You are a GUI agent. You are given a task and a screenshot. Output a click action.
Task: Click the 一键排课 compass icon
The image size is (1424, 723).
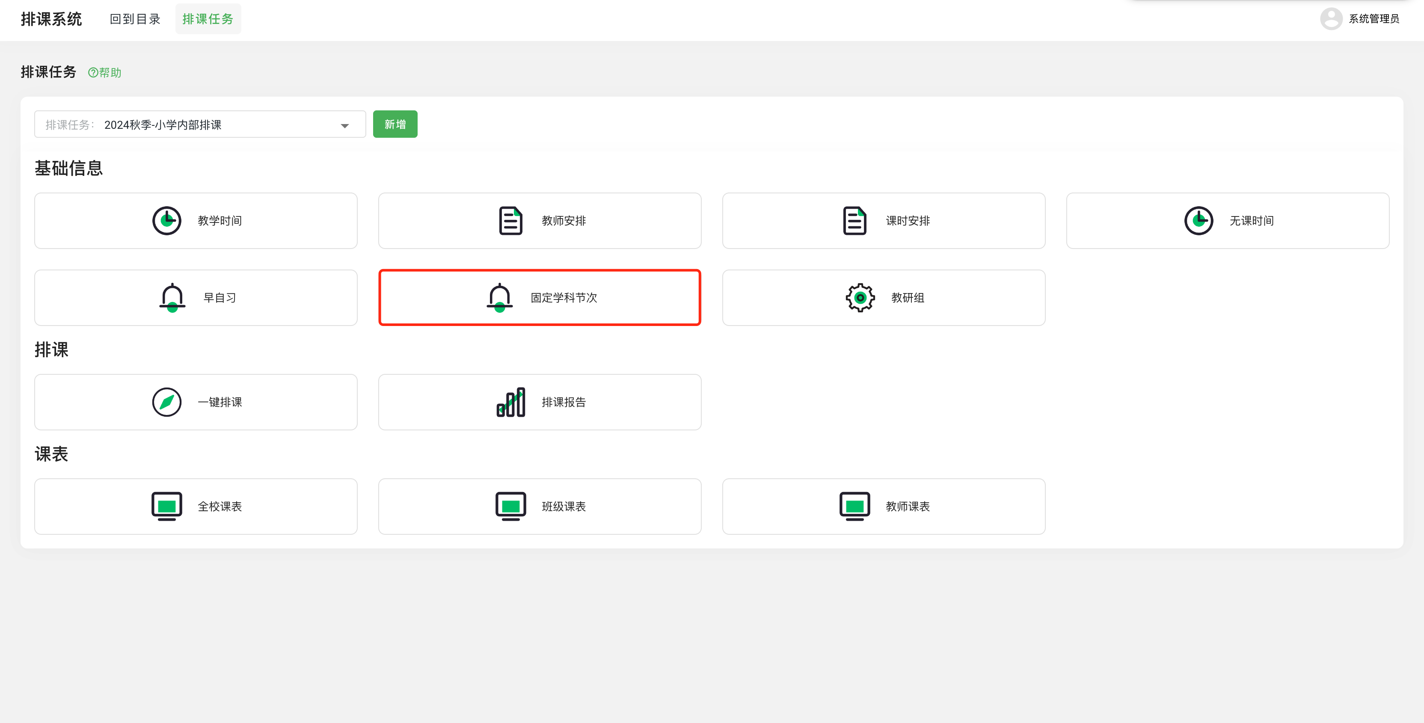click(x=166, y=402)
